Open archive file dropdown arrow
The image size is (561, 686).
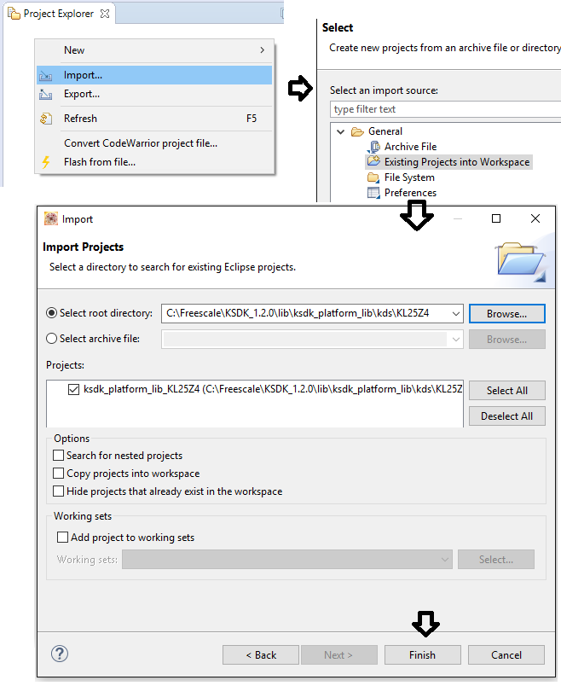click(455, 340)
